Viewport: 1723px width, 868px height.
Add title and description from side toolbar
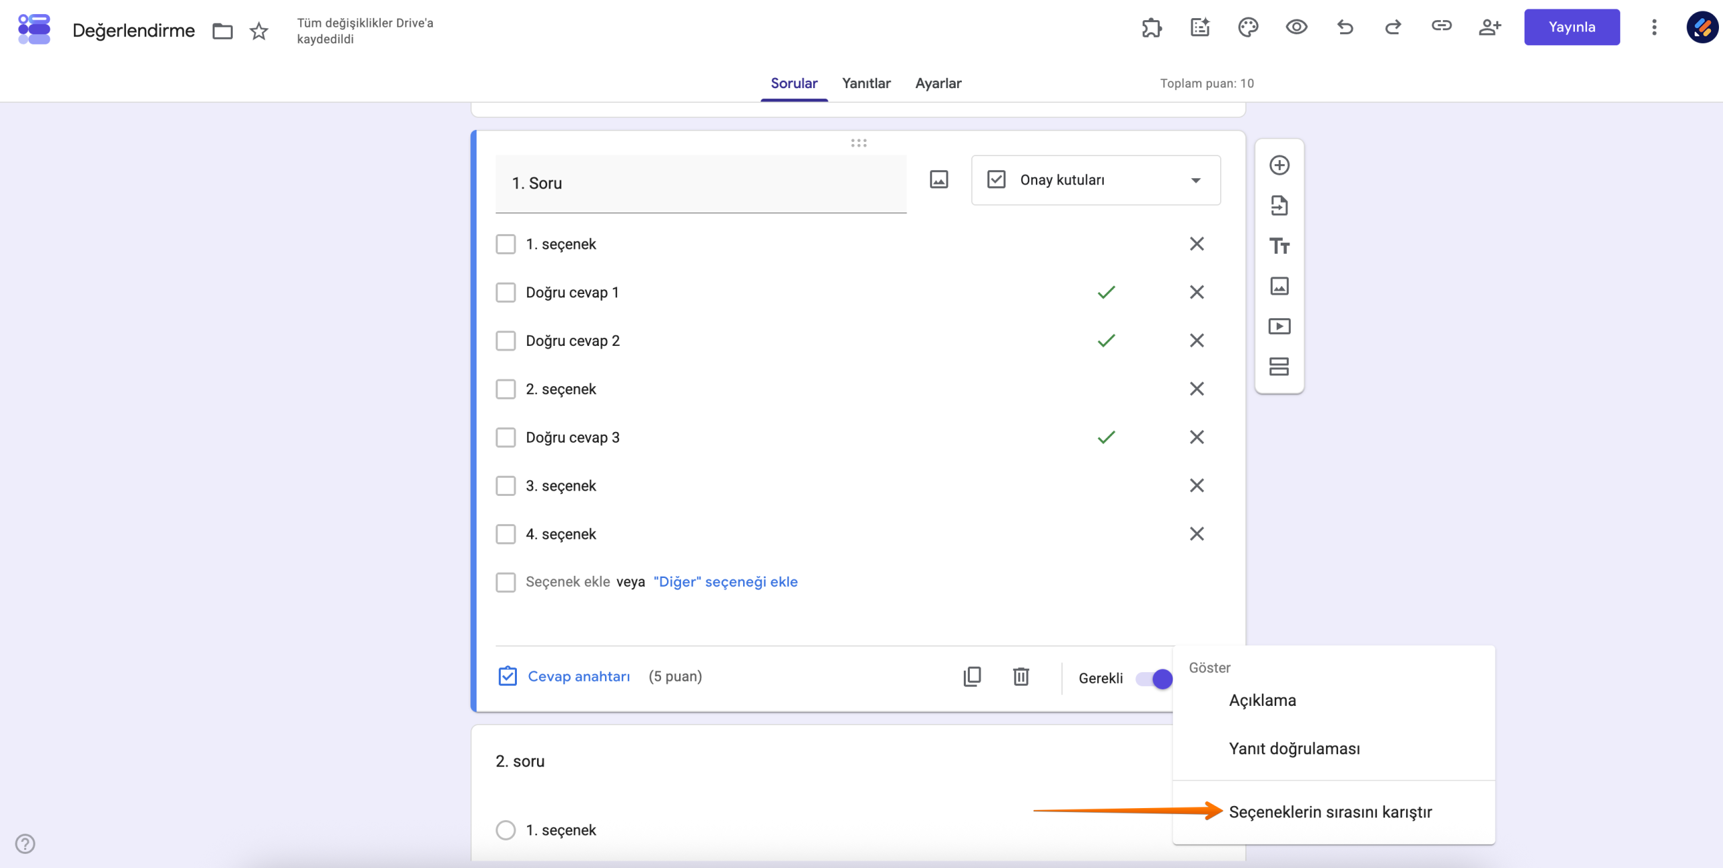tap(1279, 246)
